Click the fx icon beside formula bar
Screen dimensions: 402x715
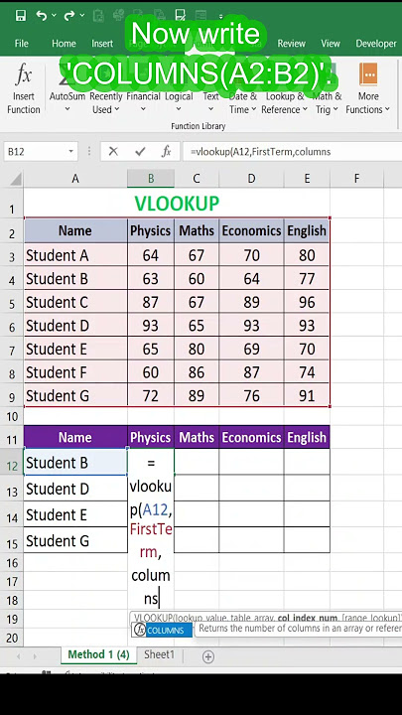click(x=167, y=151)
